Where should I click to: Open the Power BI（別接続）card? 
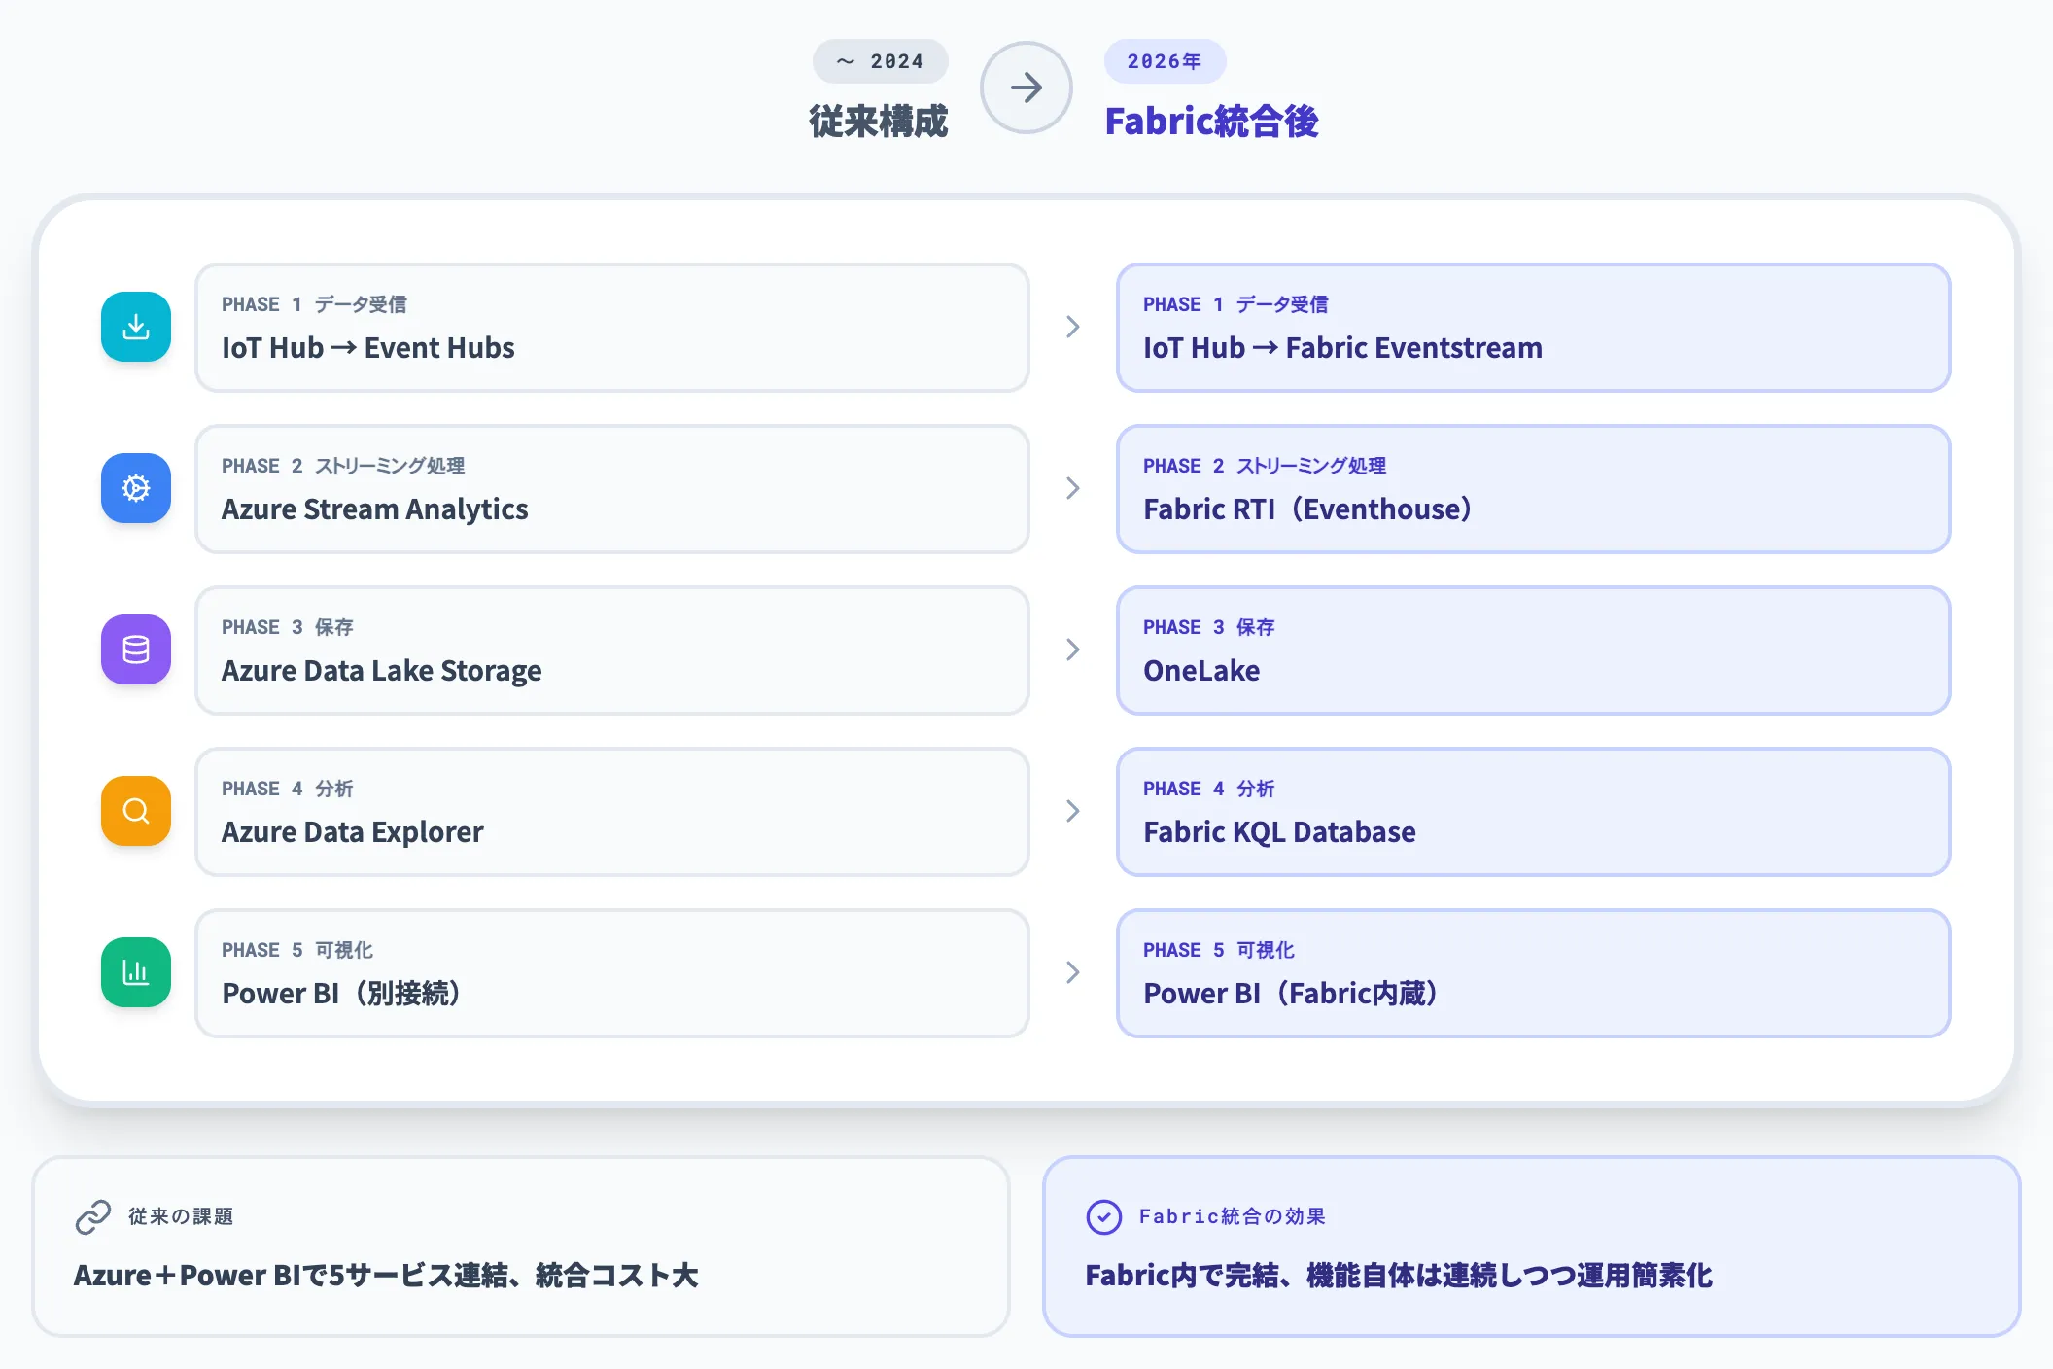click(612, 973)
